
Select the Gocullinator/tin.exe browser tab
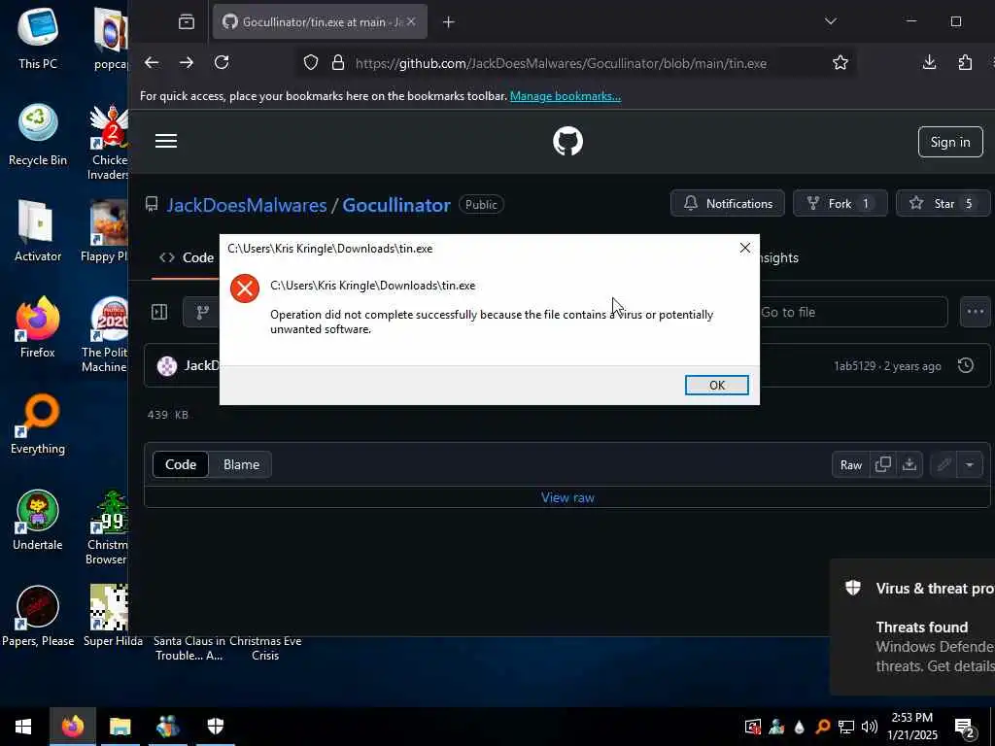tap(320, 21)
